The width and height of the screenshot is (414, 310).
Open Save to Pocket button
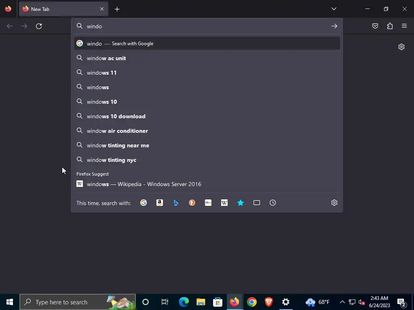coord(375,26)
